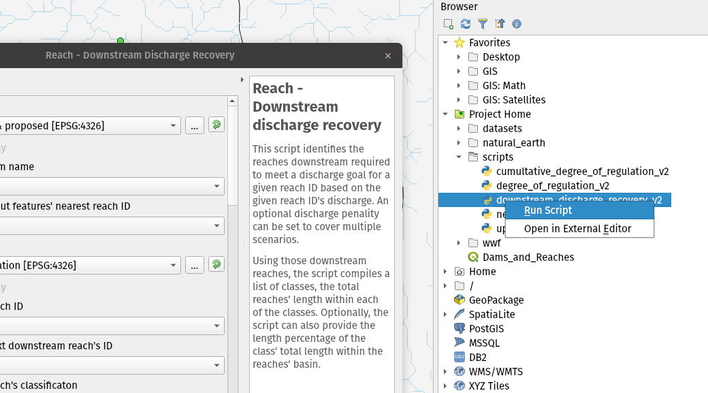Screen dimensions: 708x393
Task: Click the Add Selected Layers browser icon
Action: click(449, 24)
